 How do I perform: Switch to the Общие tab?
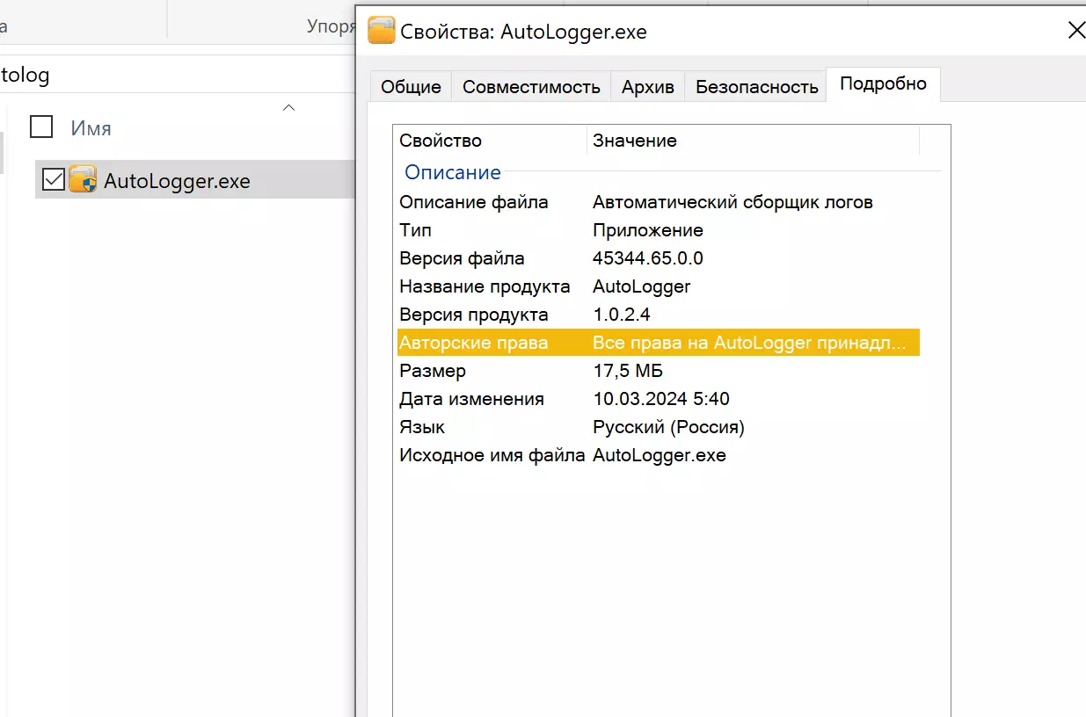[411, 87]
